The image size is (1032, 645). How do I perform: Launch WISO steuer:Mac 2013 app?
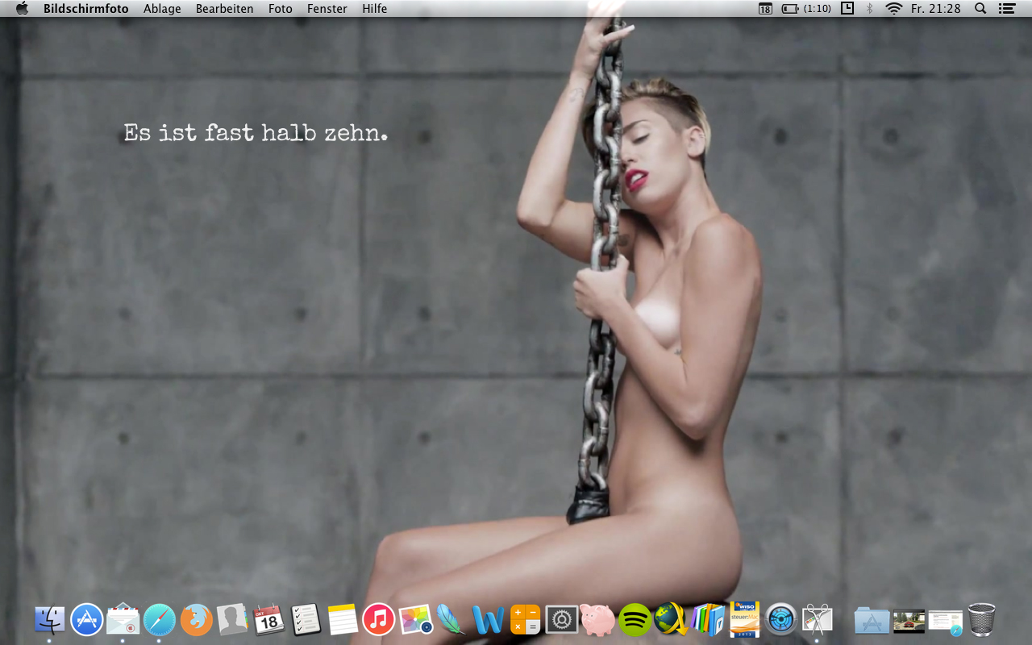click(x=745, y=619)
